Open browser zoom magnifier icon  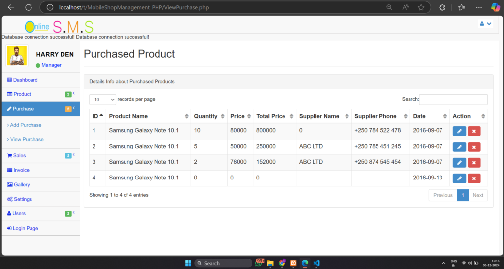(389, 7)
